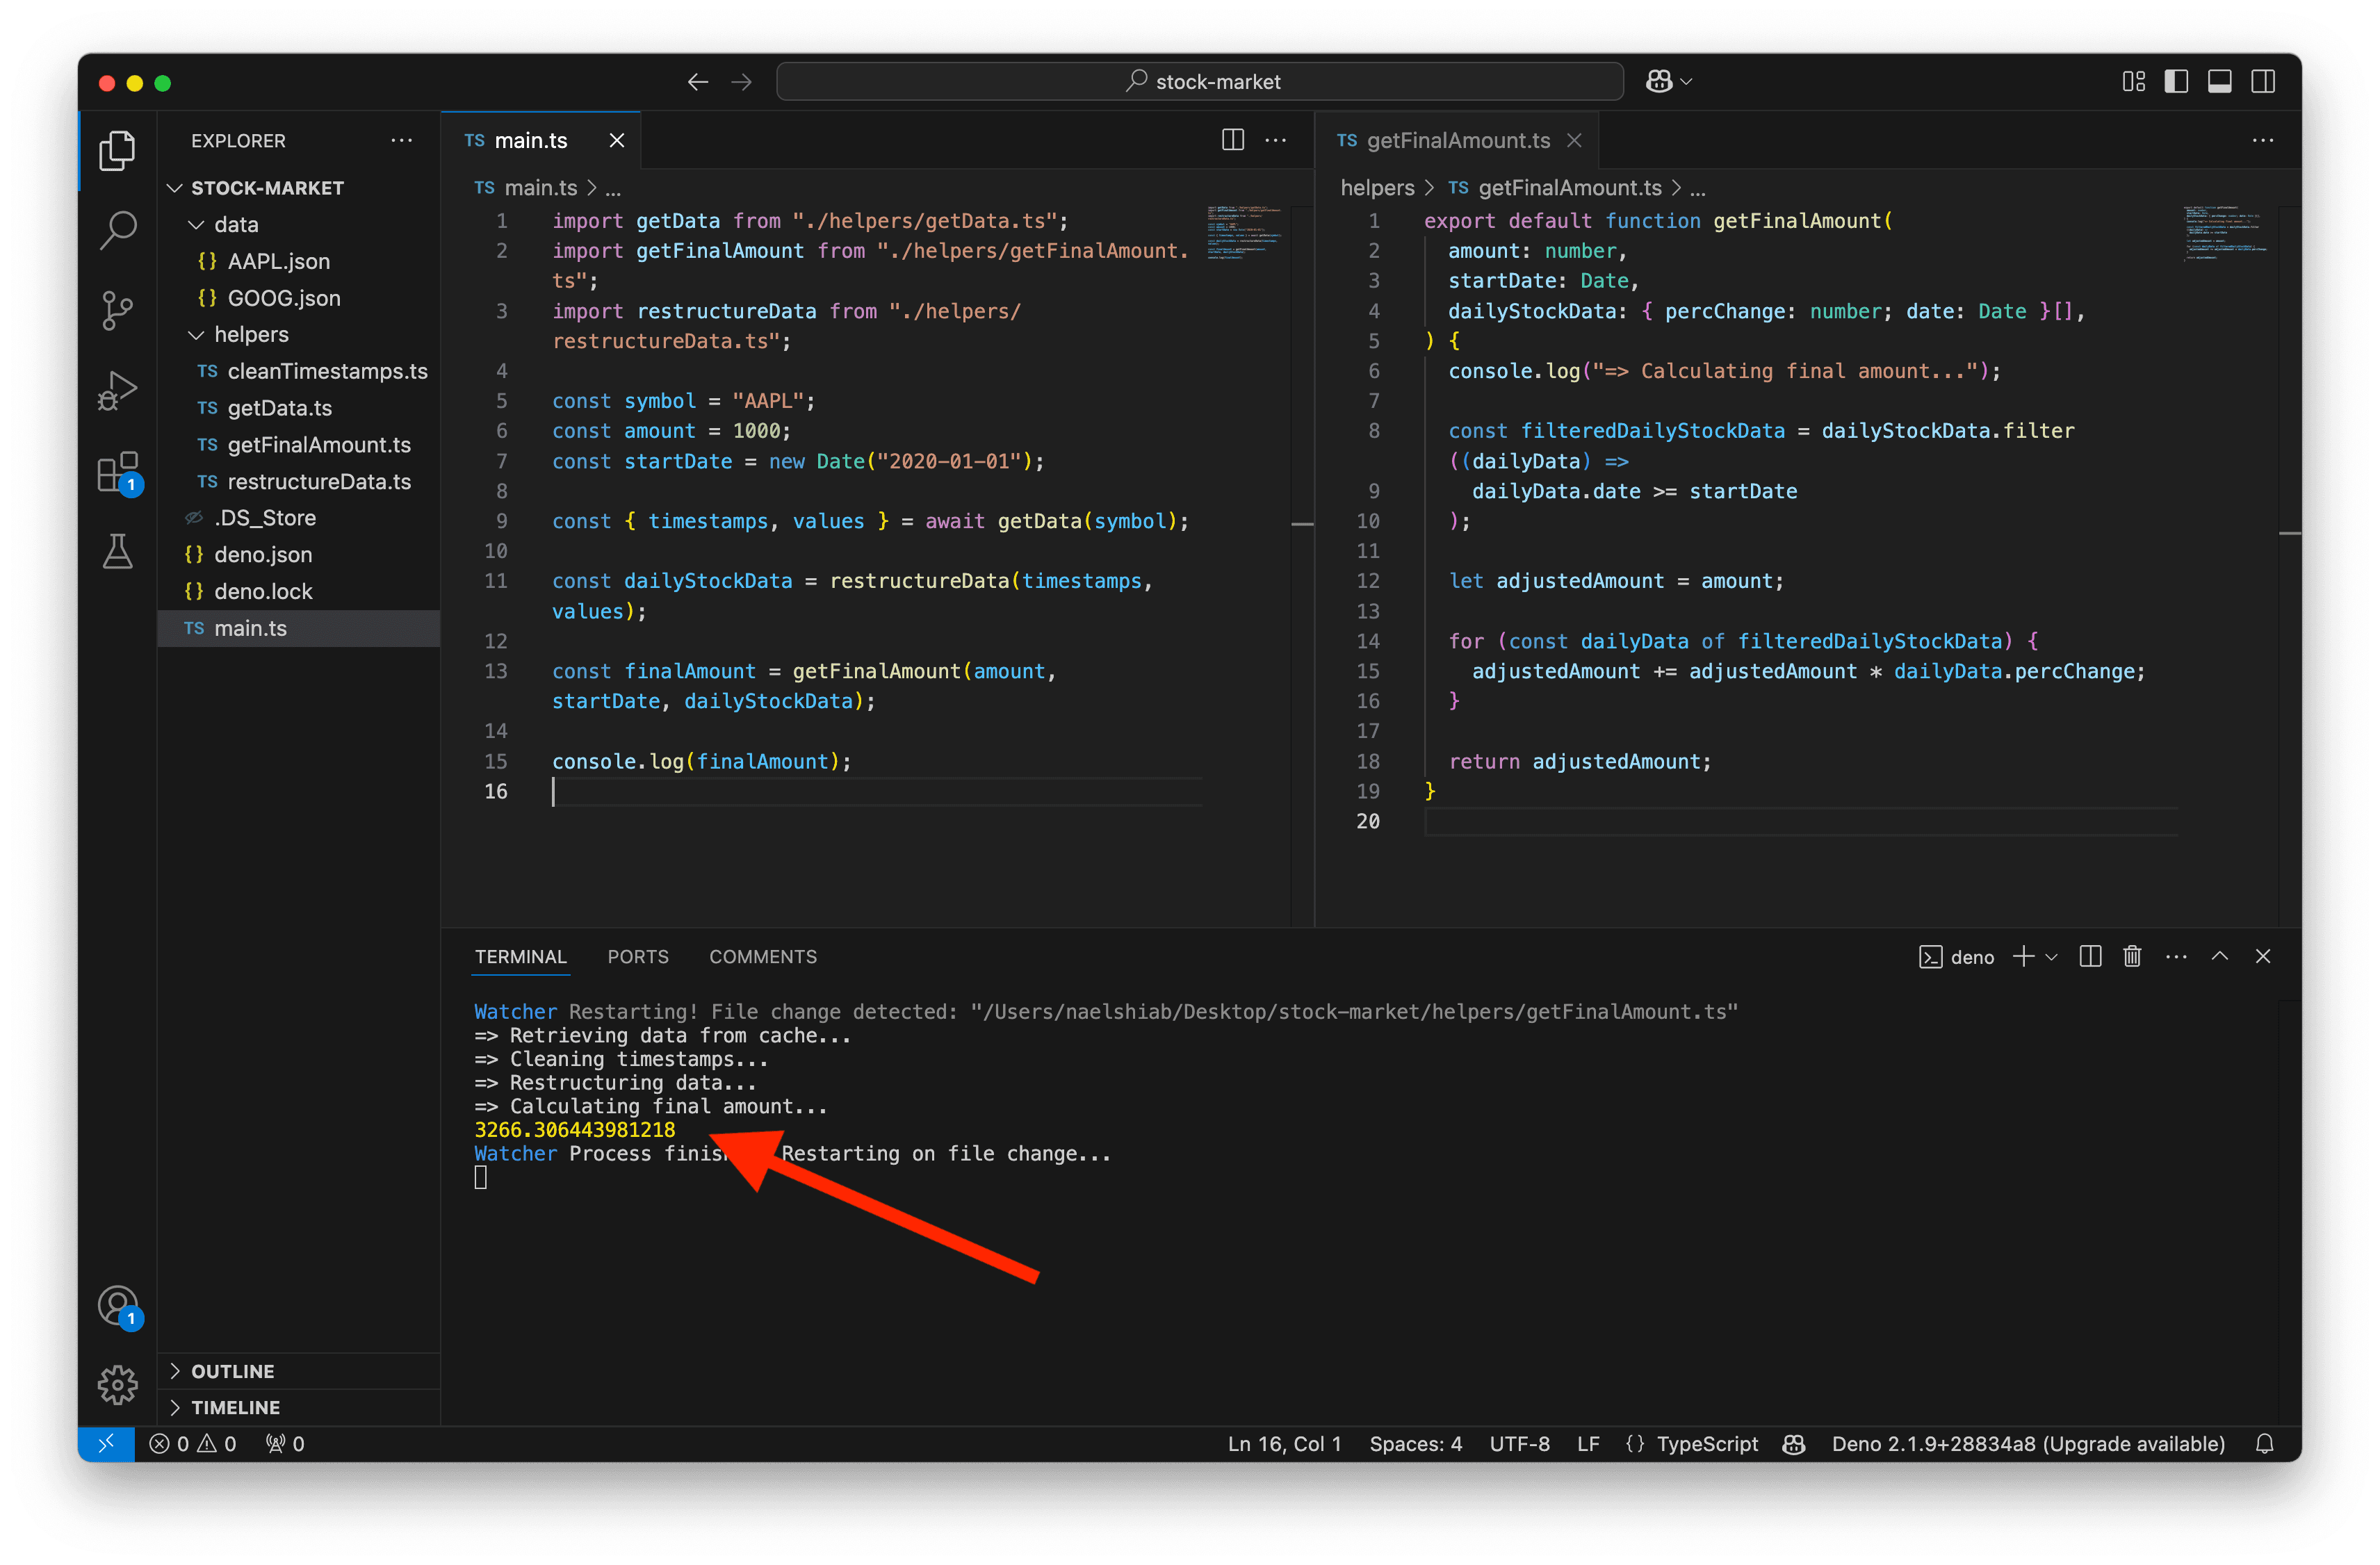Open notifications bell in status bar

[x=2265, y=1443]
